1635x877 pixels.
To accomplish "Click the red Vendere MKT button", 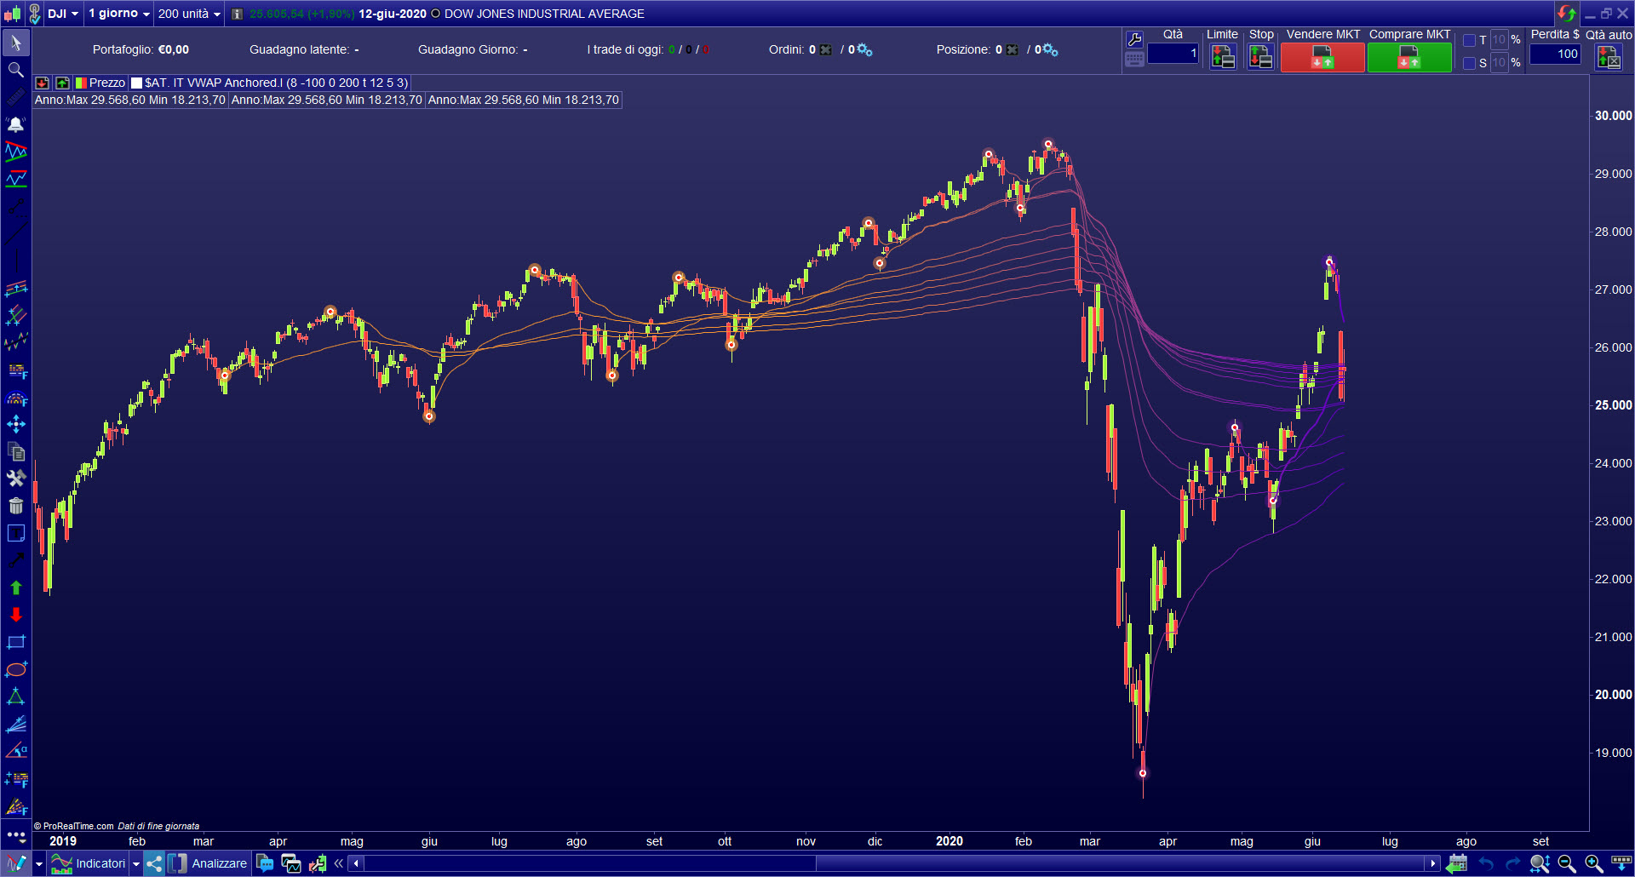I will pos(1322,57).
